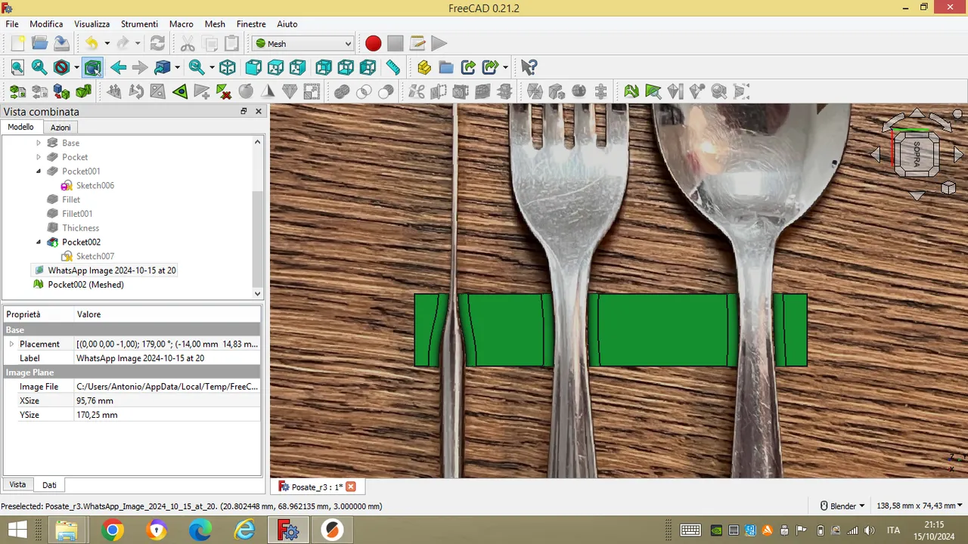
Task: Toggle selection of the WhatsApp Image item
Action: click(x=112, y=270)
